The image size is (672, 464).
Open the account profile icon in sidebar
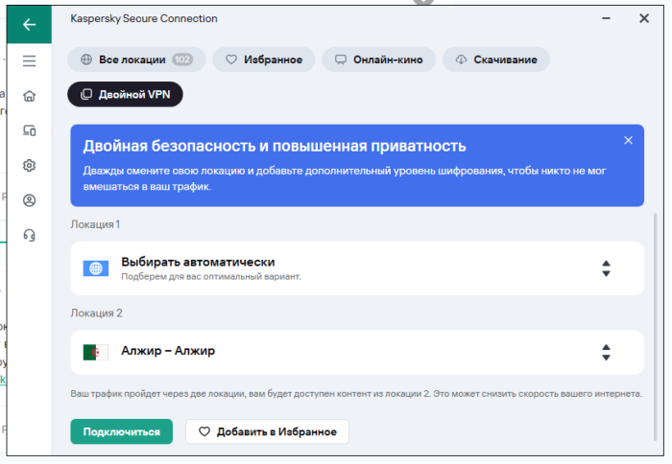click(x=29, y=200)
